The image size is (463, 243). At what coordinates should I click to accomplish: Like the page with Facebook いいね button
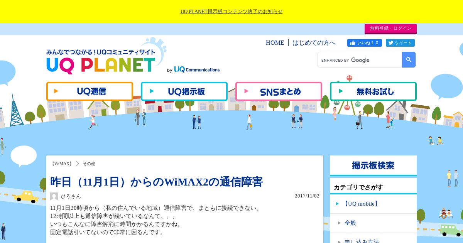[x=365, y=43]
